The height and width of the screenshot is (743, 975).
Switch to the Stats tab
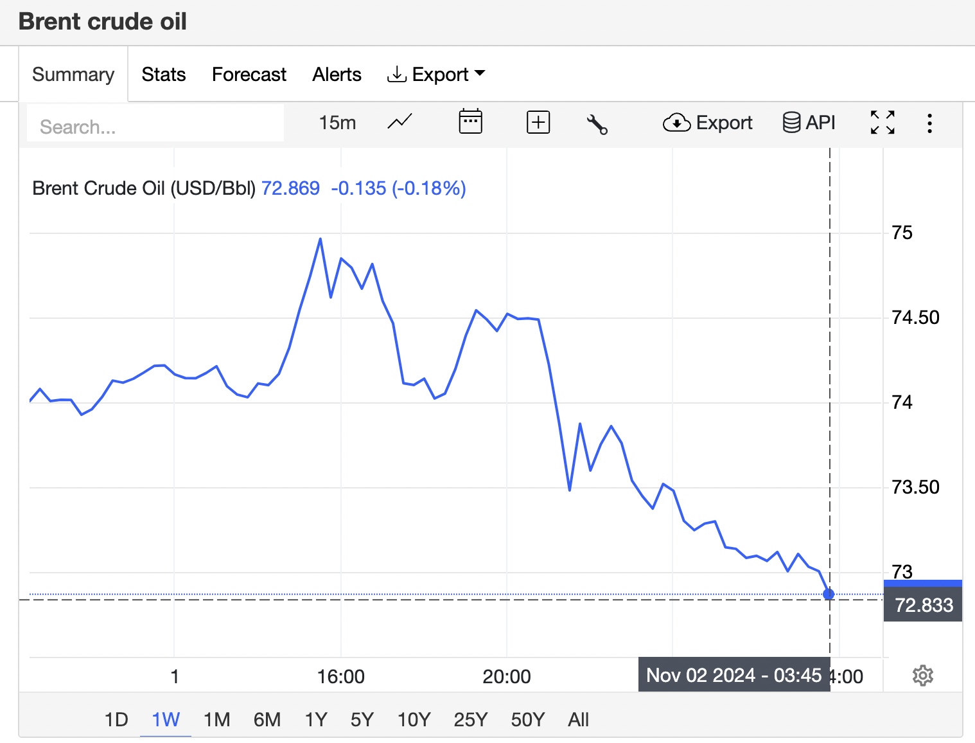pyautogui.click(x=164, y=75)
